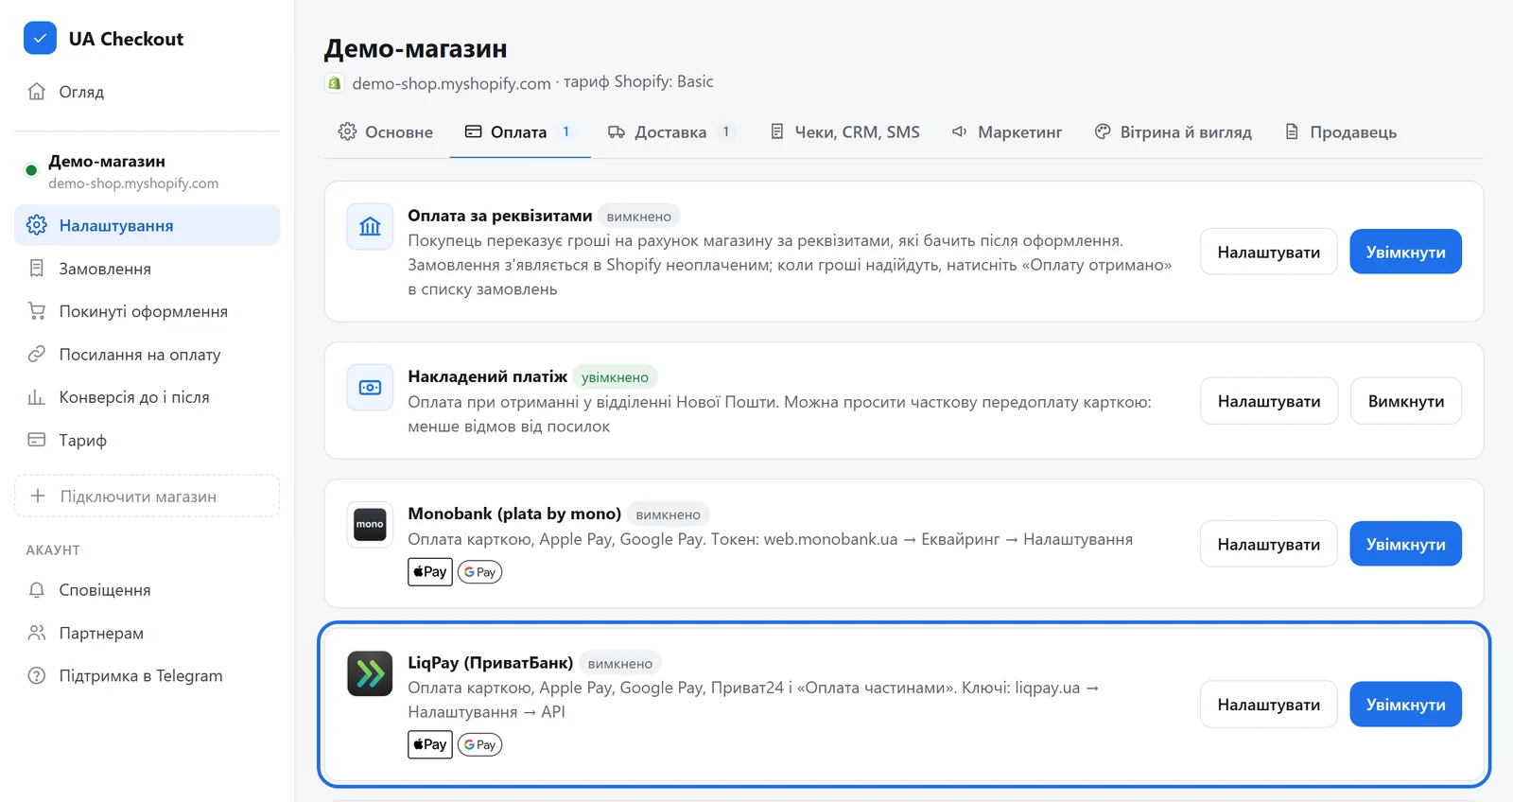Click the LiqPay green arrows logo
Screen dimensions: 1513x802
pos(370,673)
